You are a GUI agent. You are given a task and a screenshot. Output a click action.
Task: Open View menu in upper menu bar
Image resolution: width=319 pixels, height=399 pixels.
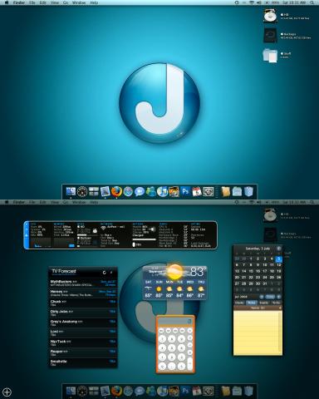[x=55, y=2]
